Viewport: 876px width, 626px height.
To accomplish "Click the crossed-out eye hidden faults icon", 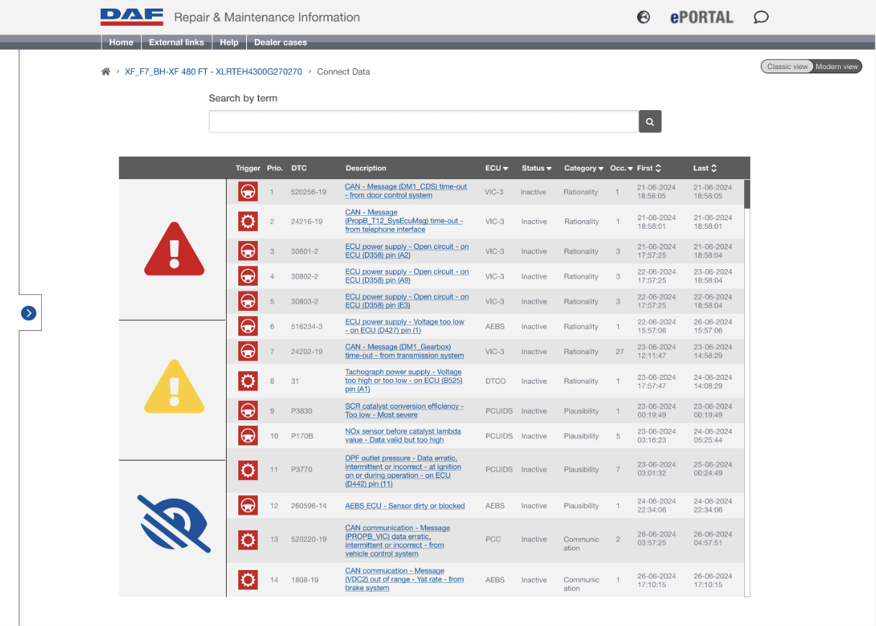I will 172,523.
